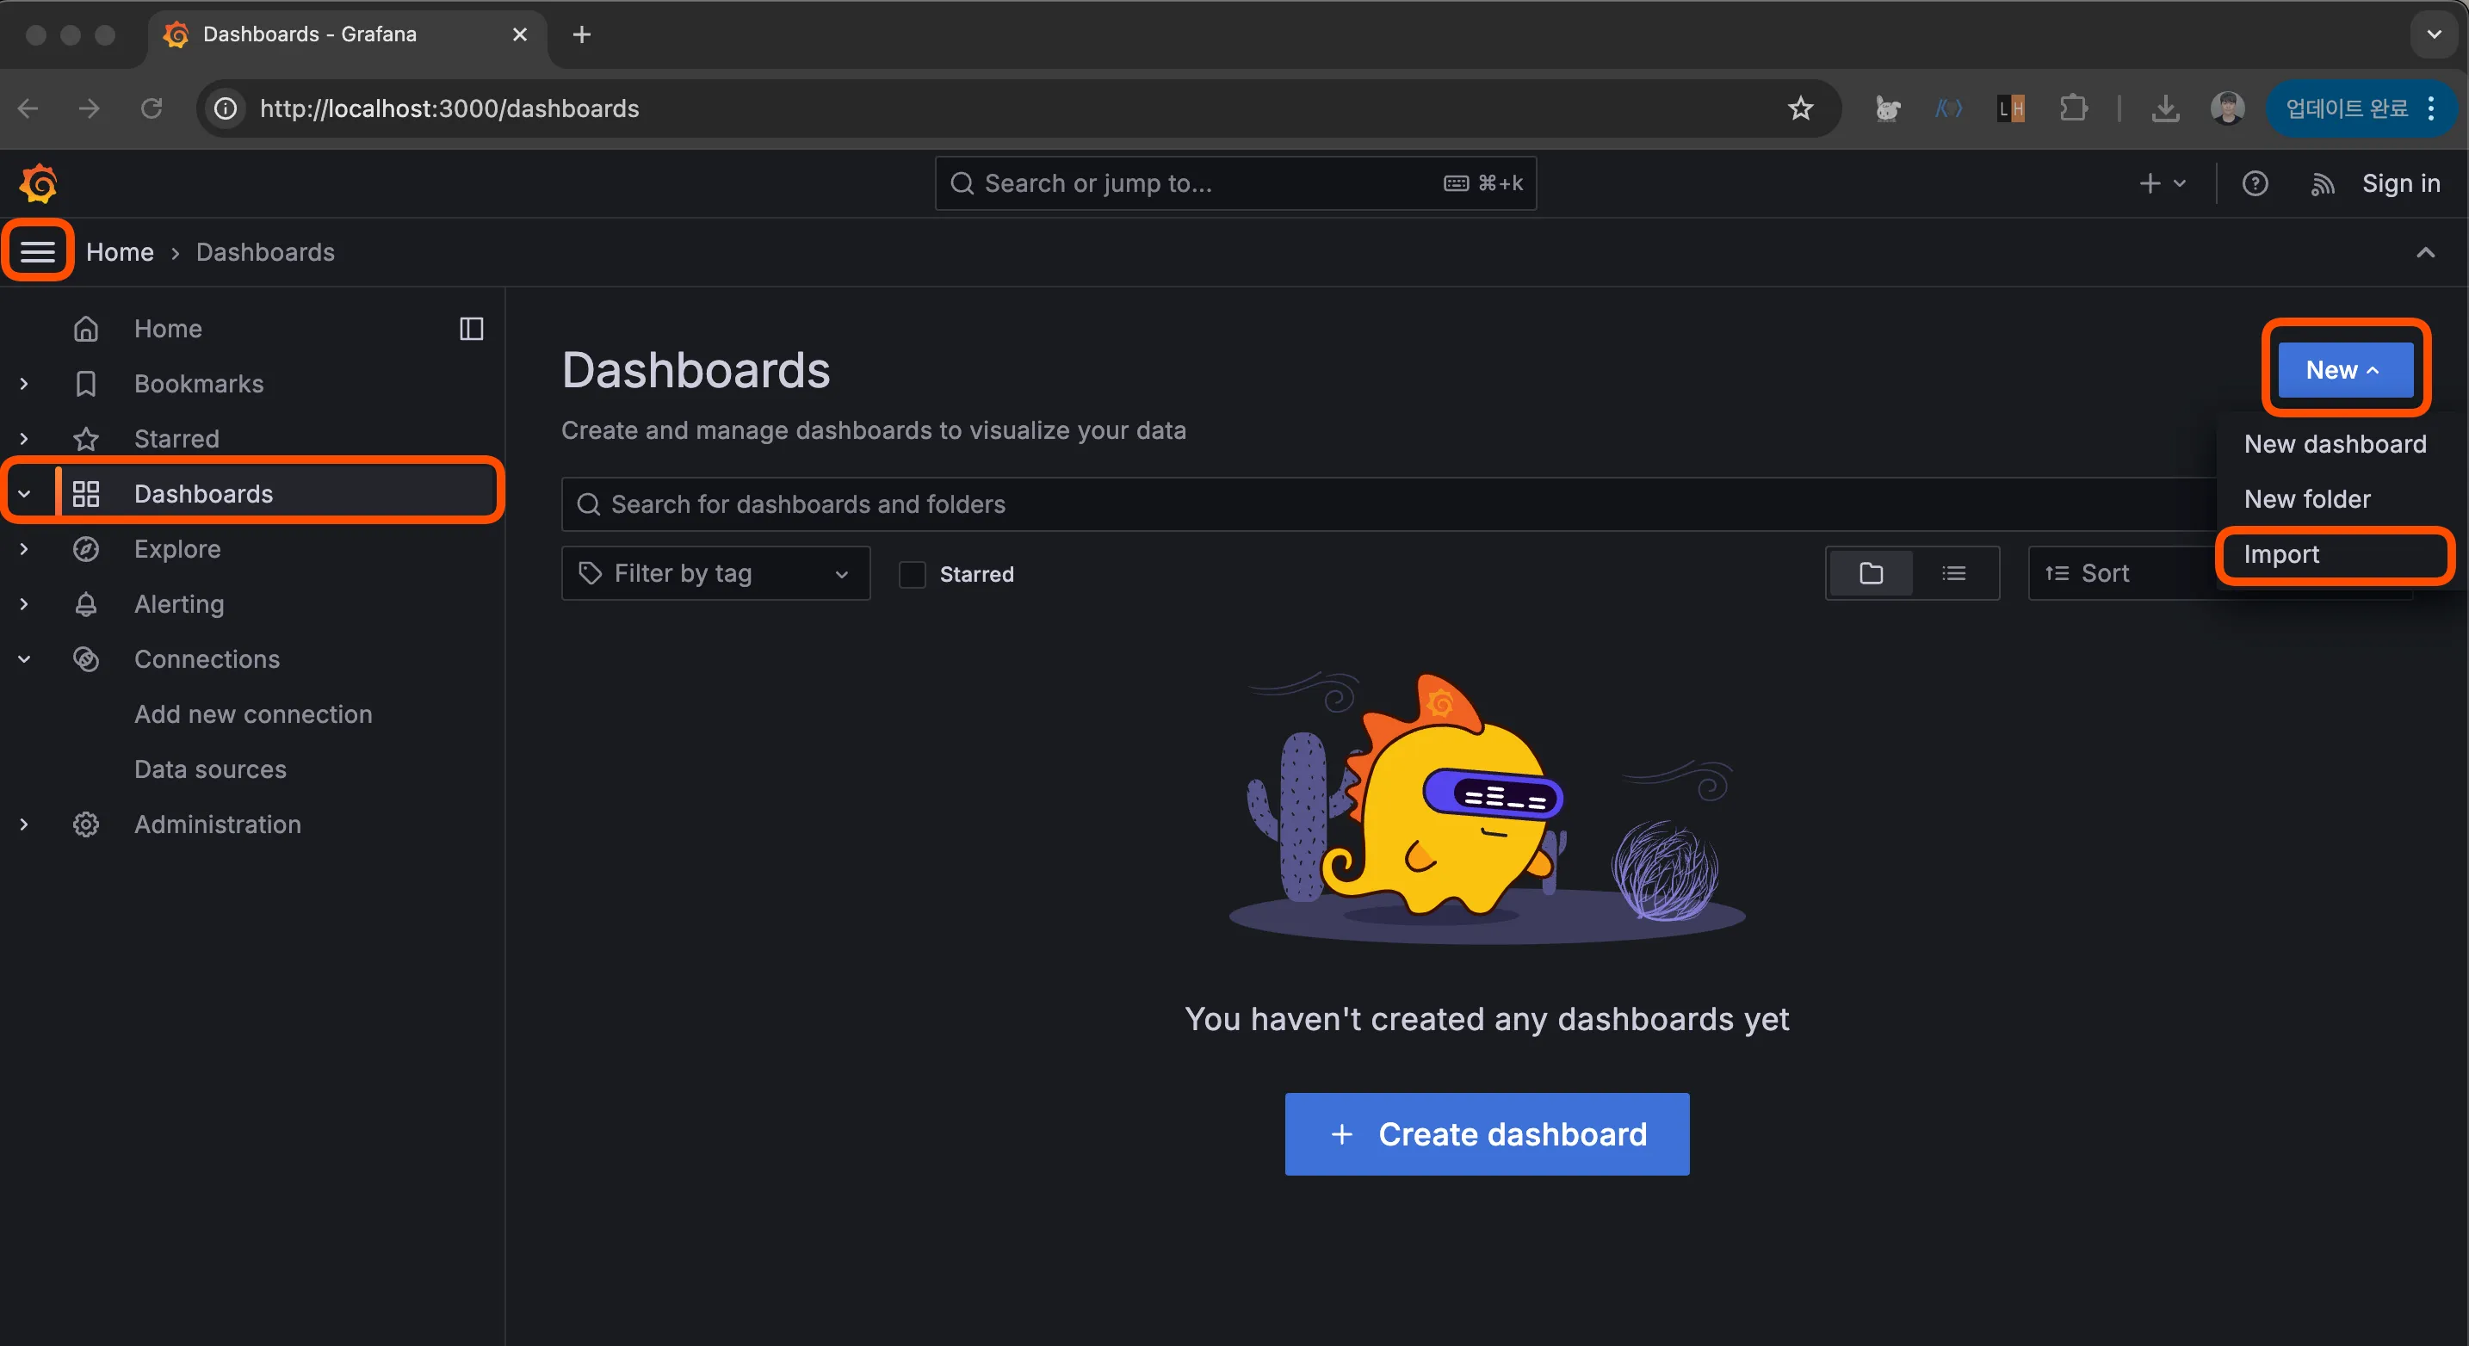Click the Create dashboard button

[1487, 1134]
